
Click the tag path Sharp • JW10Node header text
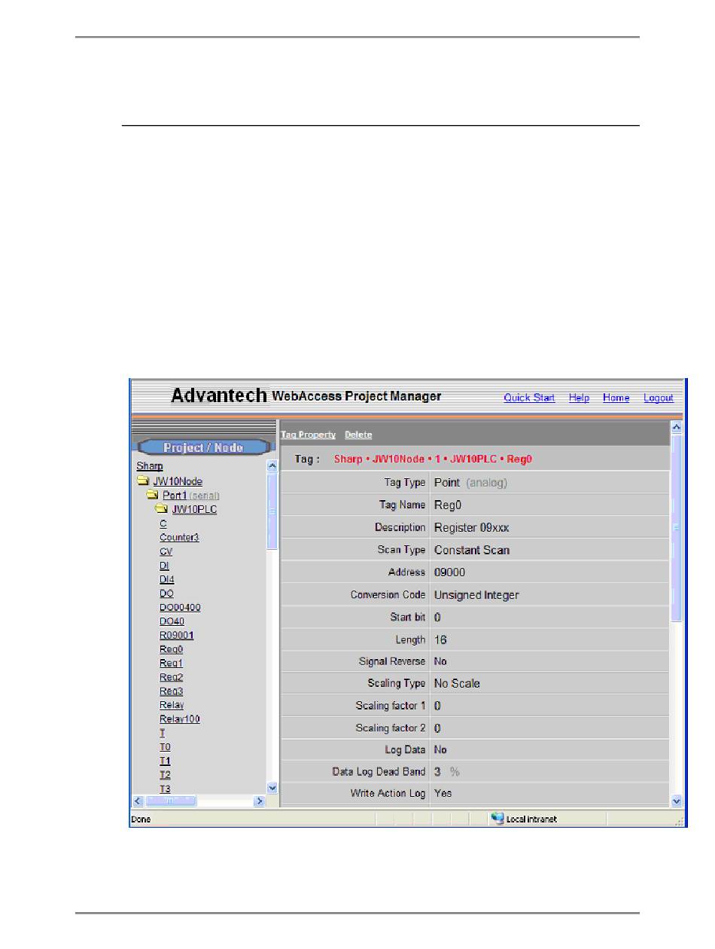pos(434,459)
